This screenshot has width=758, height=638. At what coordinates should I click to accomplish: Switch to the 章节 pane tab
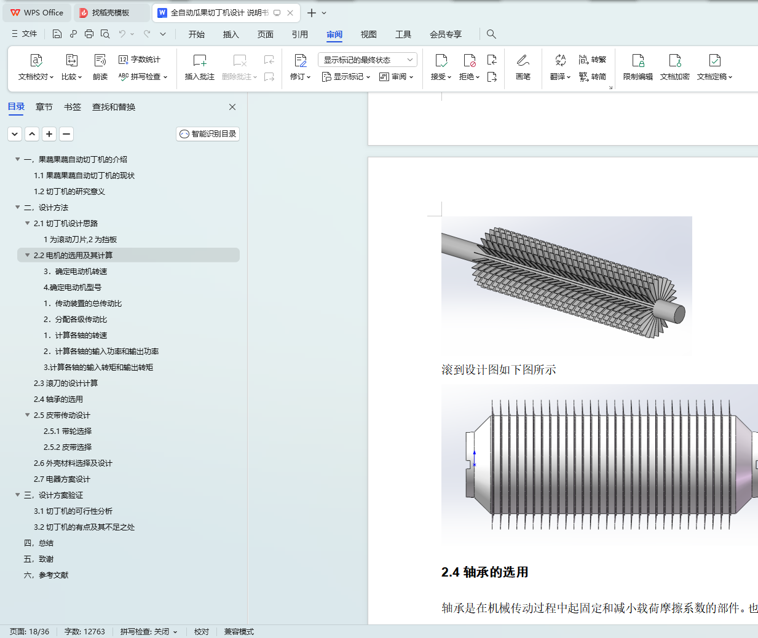coord(44,107)
